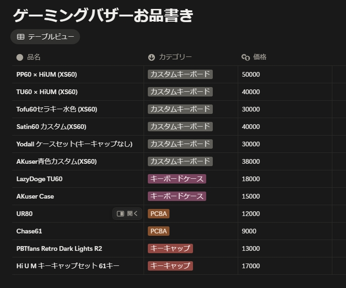Viewport: 346px width, 288px height.
Task: Open the TU60 × HiUM (XS60) row
Action: 47,92
